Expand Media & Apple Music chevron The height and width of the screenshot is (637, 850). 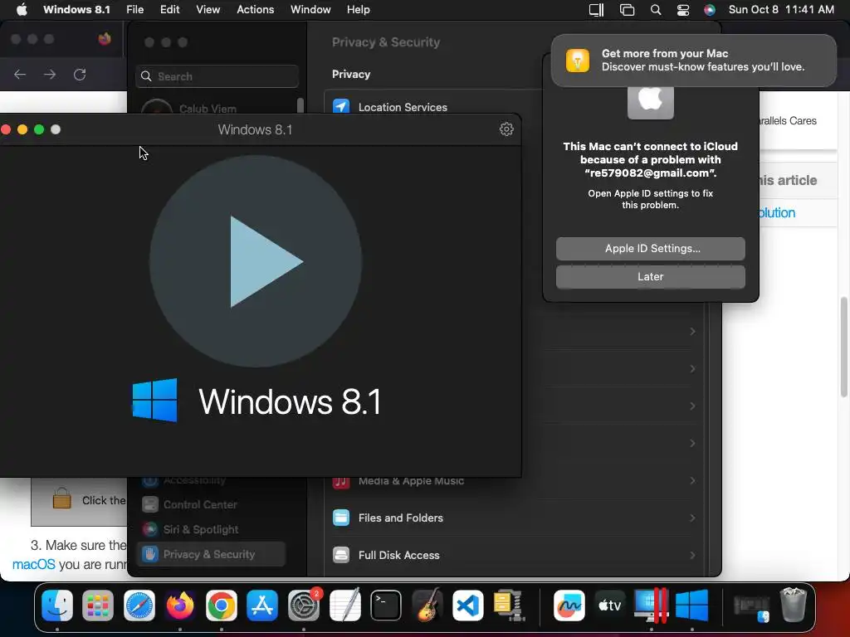click(x=693, y=481)
